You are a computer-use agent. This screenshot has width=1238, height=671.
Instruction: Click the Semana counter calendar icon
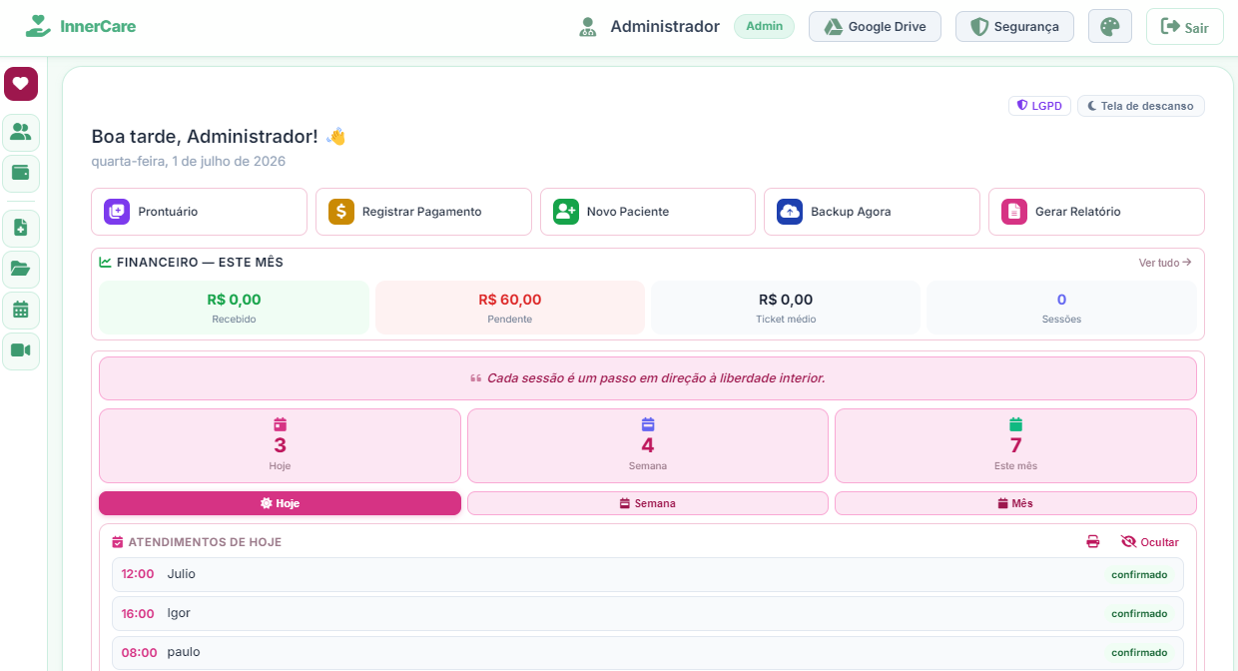tap(648, 423)
